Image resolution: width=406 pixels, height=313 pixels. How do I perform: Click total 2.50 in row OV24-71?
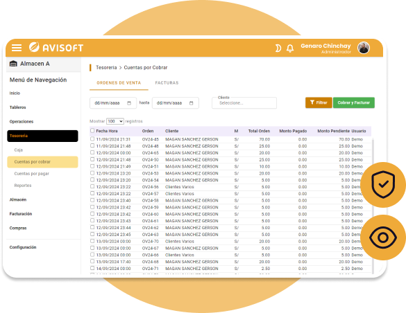coord(266,269)
